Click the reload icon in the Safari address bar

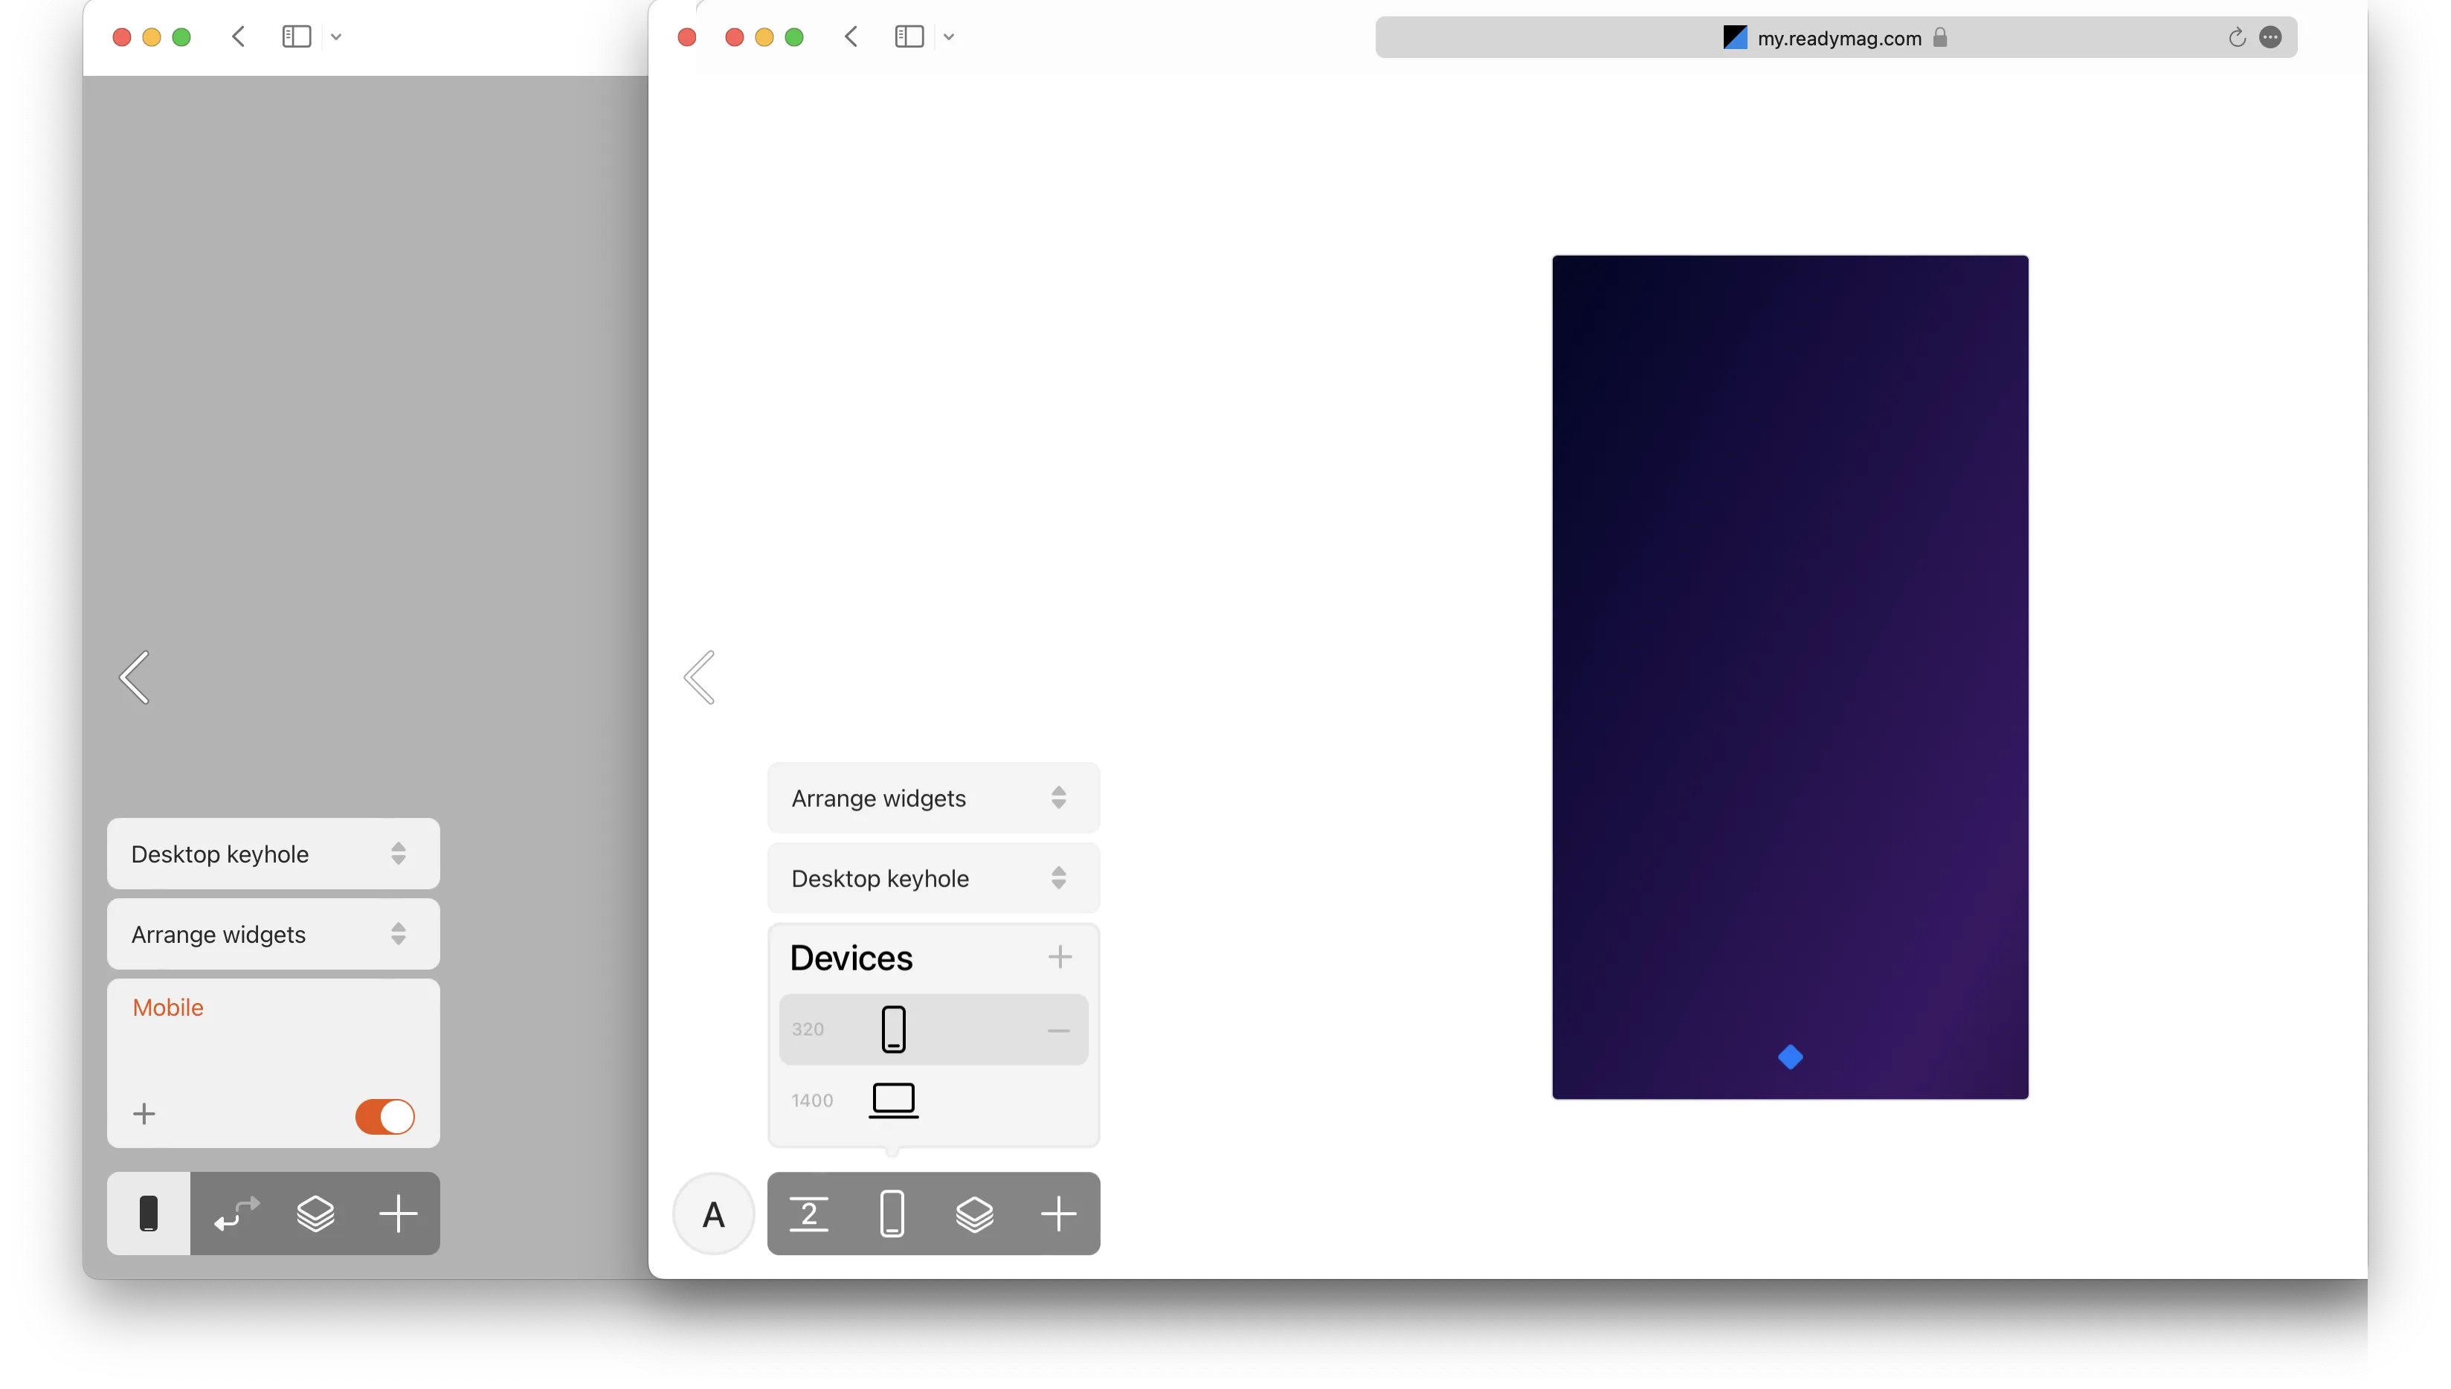pyautogui.click(x=2236, y=37)
